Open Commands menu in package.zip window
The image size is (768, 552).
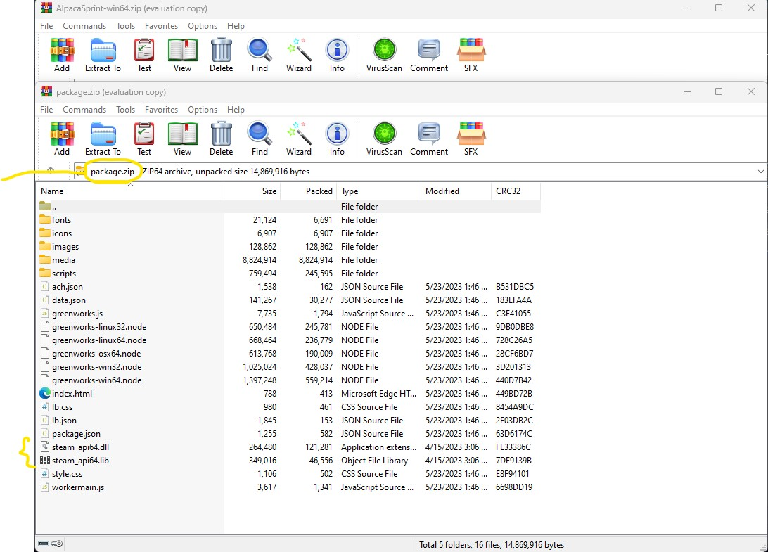84,110
